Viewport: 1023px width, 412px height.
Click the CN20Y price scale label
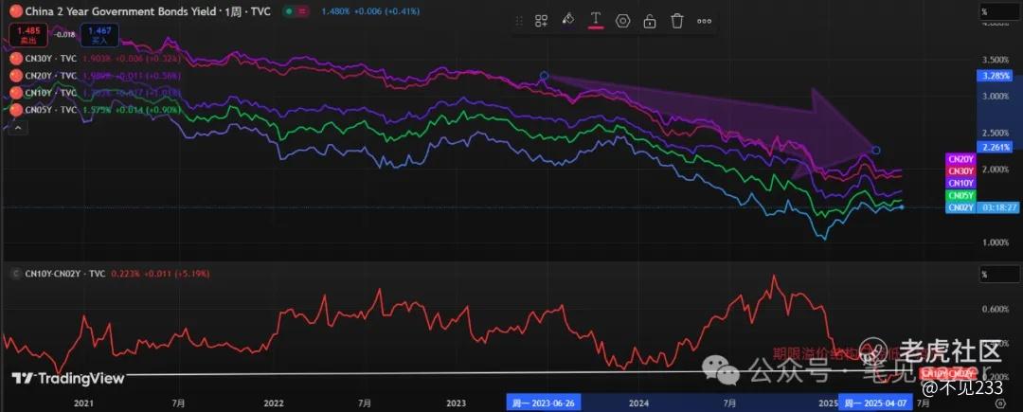pos(960,158)
